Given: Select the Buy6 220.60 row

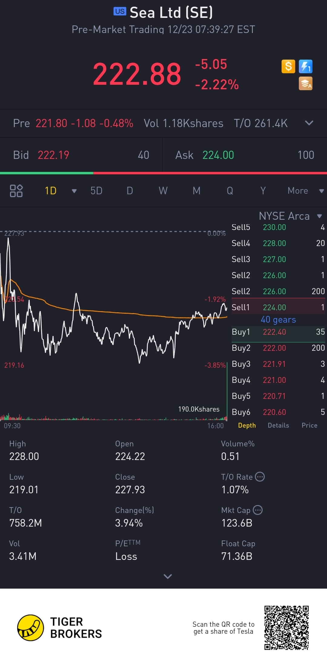Looking at the screenshot, I should 278,412.
